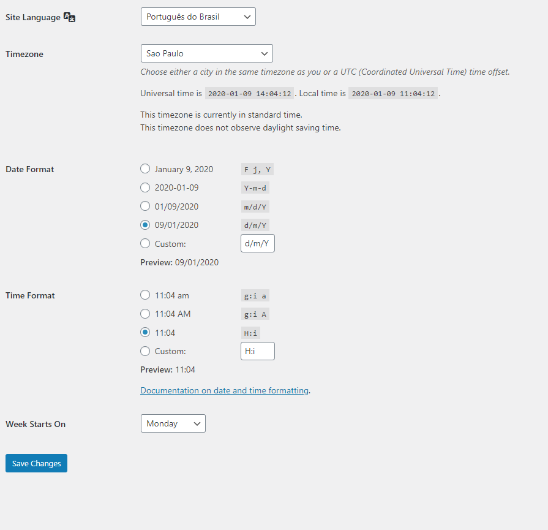Click the Universal time value code
The width and height of the screenshot is (548, 530).
click(x=250, y=94)
